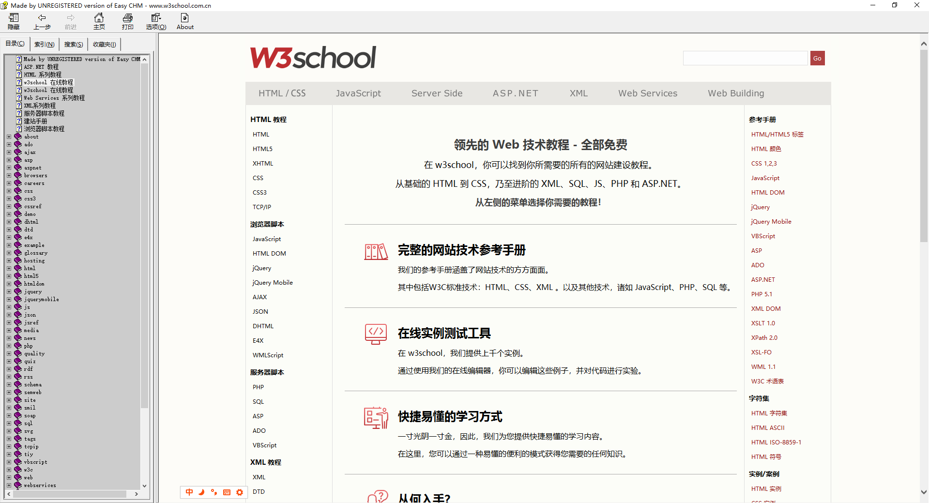Viewport: 929px width, 503px height.
Task: Switch to the 目录(C) contents tab
Action: coord(15,44)
